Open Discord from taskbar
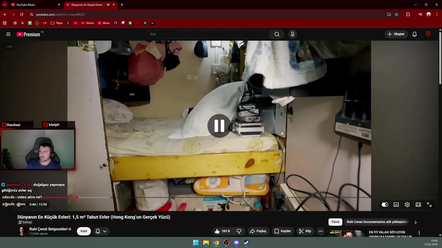 coord(236,242)
